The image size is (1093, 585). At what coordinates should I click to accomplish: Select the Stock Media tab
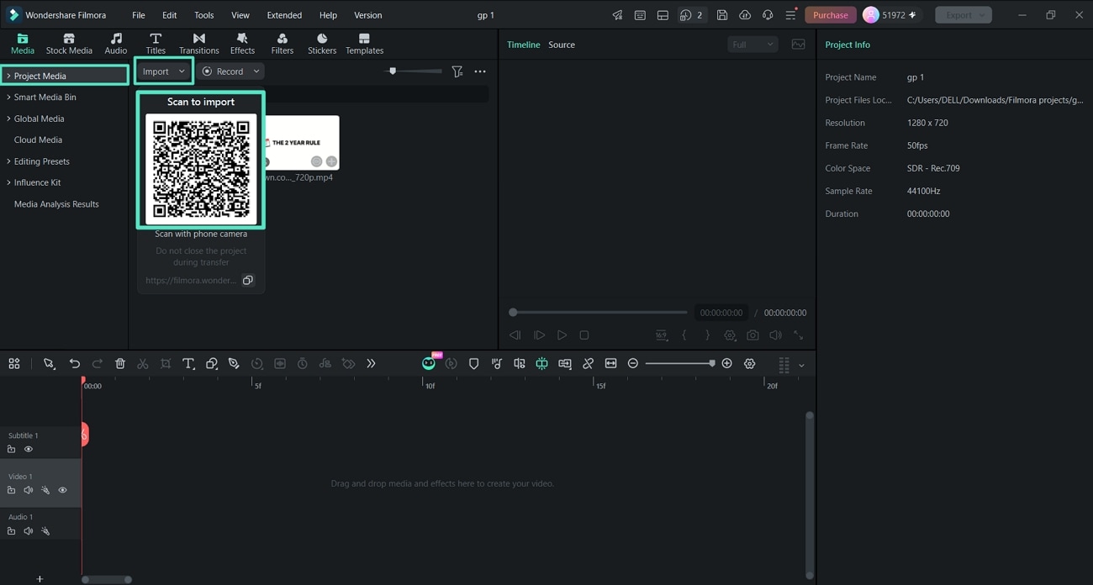(69, 44)
